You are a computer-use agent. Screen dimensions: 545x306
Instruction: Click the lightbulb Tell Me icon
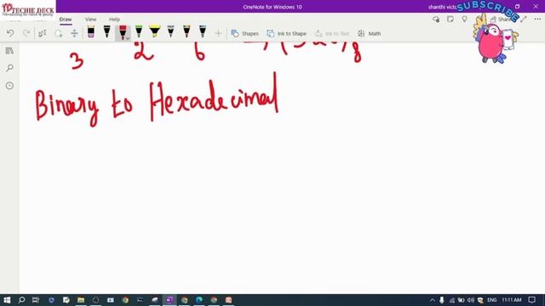point(464,19)
